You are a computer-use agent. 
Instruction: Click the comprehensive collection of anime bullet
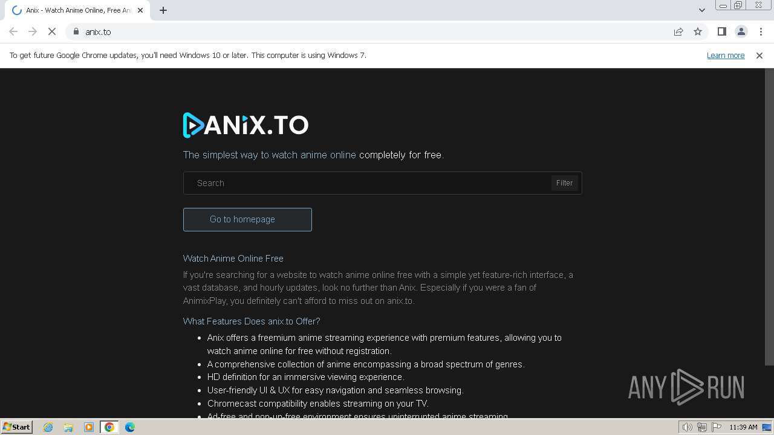point(366,364)
